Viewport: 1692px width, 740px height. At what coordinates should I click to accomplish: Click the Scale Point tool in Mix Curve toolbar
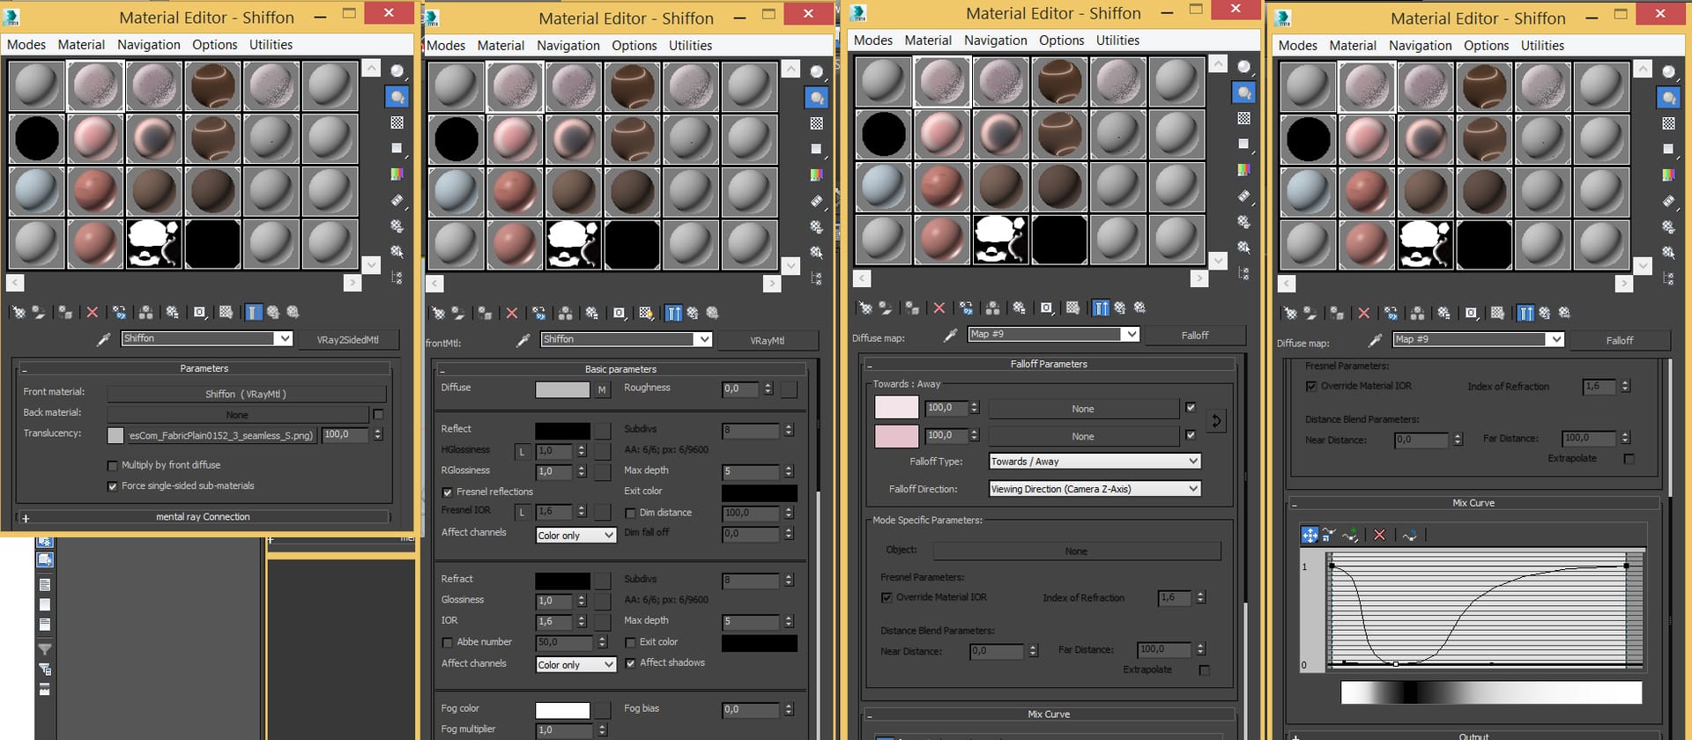point(1329,535)
